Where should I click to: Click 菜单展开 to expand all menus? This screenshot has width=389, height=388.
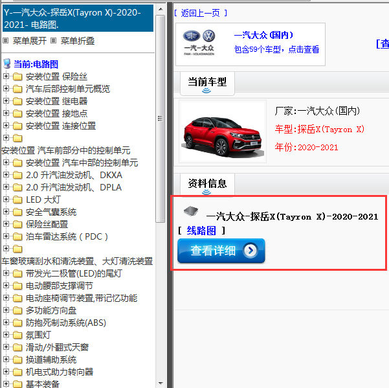pyautogui.click(x=30, y=41)
